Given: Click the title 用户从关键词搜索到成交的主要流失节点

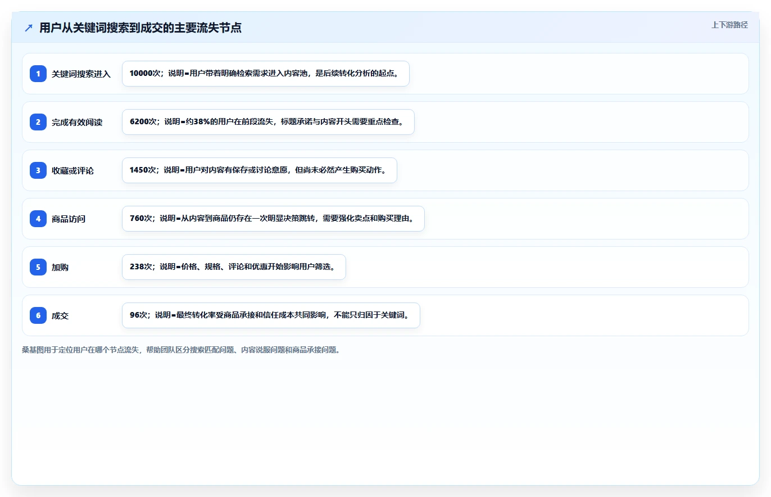Looking at the screenshot, I should [140, 28].
